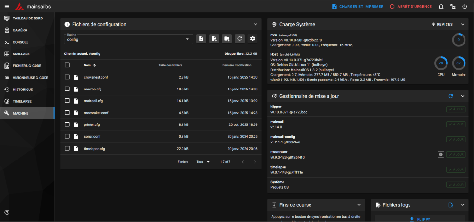
Task: Toggle select-all checkbox in file header
Action: click(67, 65)
